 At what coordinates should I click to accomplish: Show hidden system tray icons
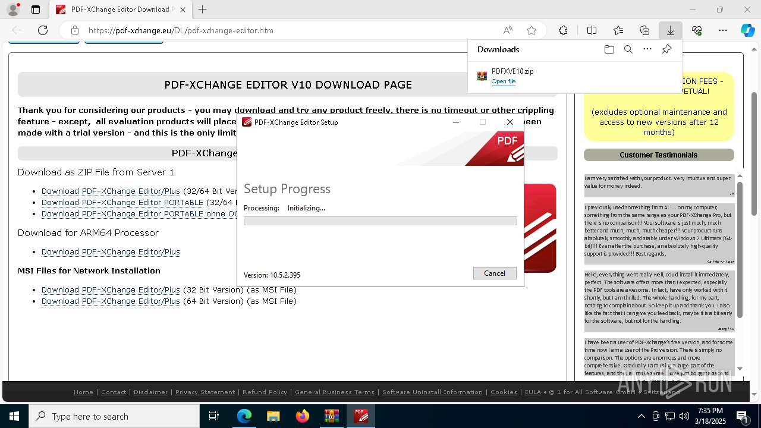tap(641, 416)
